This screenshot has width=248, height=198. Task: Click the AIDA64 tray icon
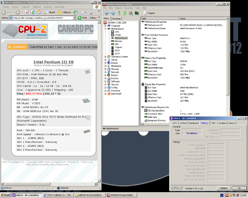click(x=227, y=195)
